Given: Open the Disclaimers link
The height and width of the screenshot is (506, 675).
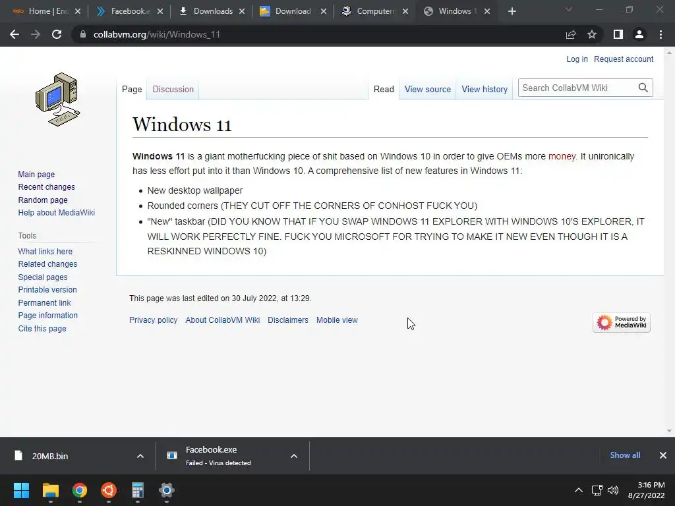Looking at the screenshot, I should [288, 320].
